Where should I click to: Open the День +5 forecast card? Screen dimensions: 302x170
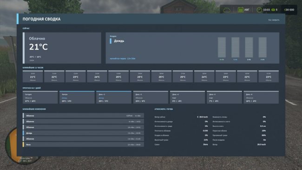[x=224, y=98]
